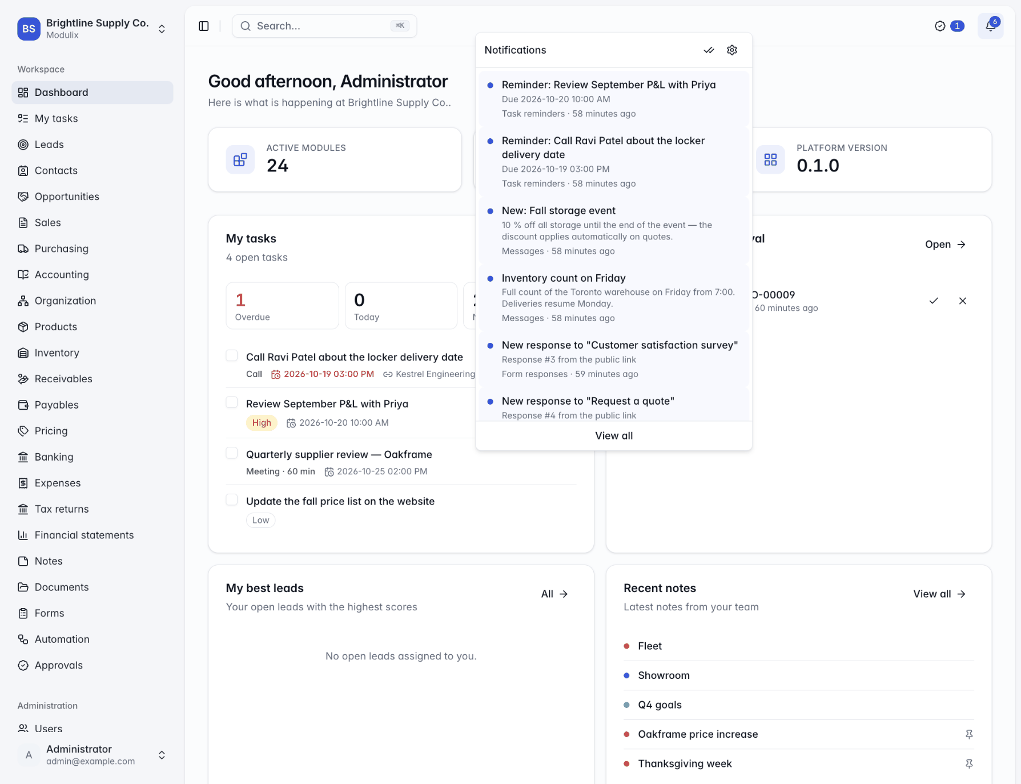Expand the Brightline Supply Co. workspace switcher
This screenshot has width=1021, height=784.
162,29
